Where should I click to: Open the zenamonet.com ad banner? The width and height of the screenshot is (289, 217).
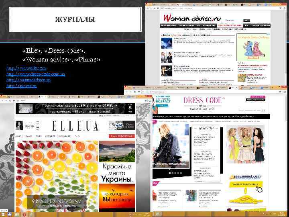point(246,189)
